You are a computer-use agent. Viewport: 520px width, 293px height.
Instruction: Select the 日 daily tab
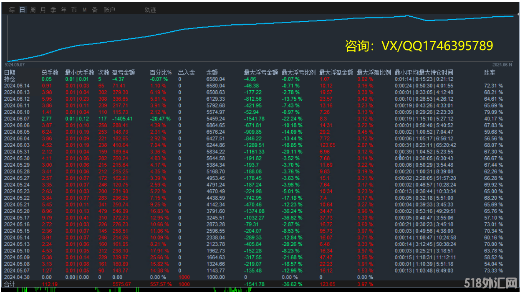click(22, 10)
